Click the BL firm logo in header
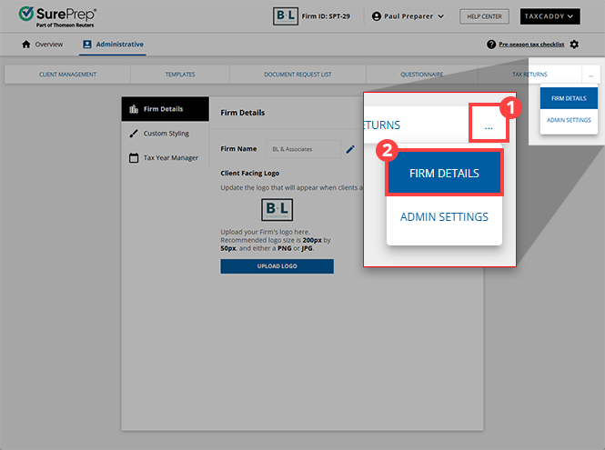Screen dimensions: 605x450 pos(287,16)
